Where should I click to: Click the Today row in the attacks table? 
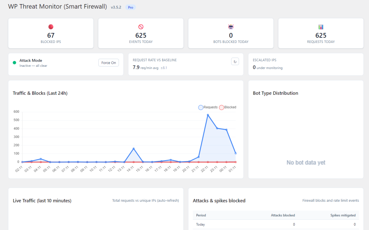pyautogui.click(x=276, y=224)
